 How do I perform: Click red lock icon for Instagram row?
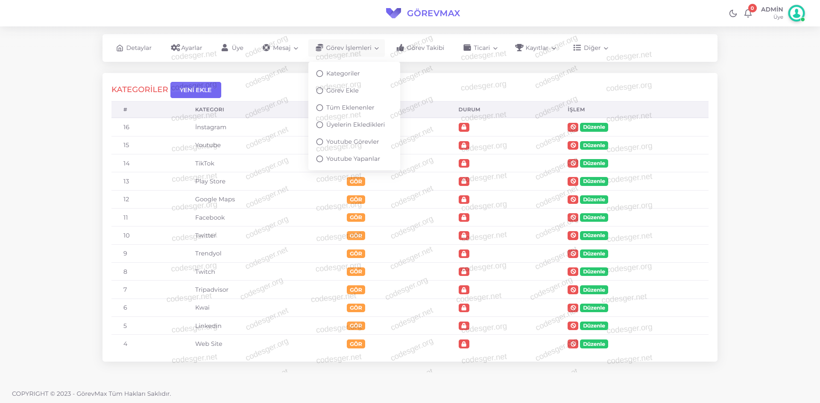pyautogui.click(x=464, y=127)
